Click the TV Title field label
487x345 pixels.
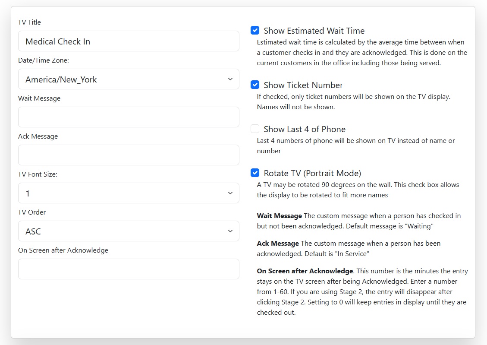point(29,22)
